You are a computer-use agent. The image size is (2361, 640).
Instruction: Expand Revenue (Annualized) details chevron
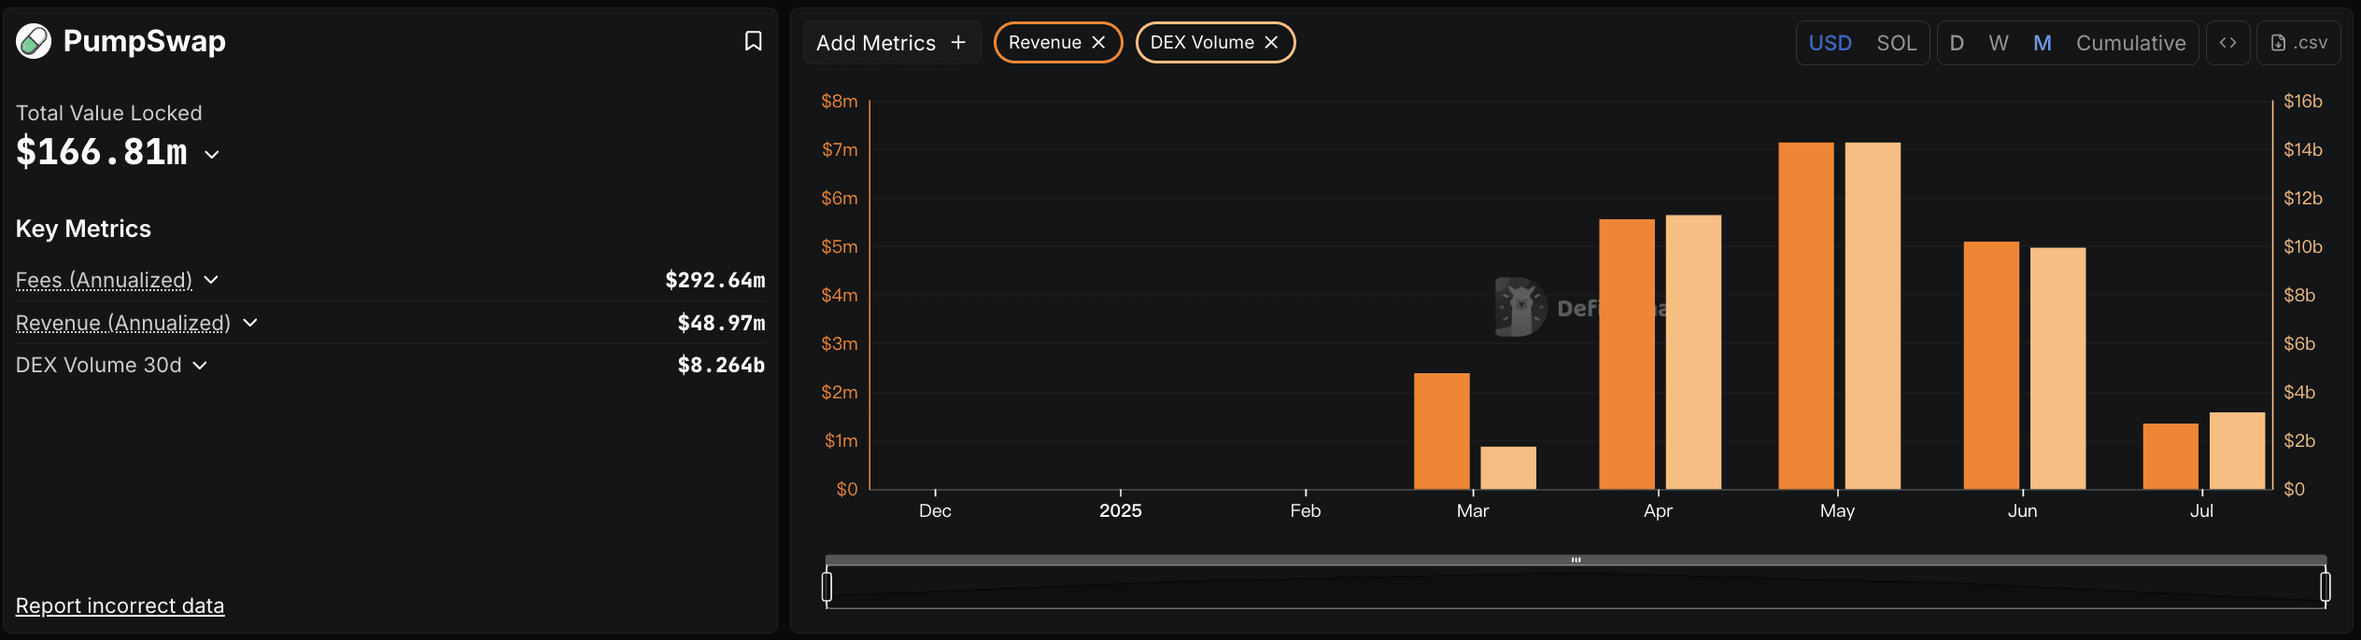(249, 323)
